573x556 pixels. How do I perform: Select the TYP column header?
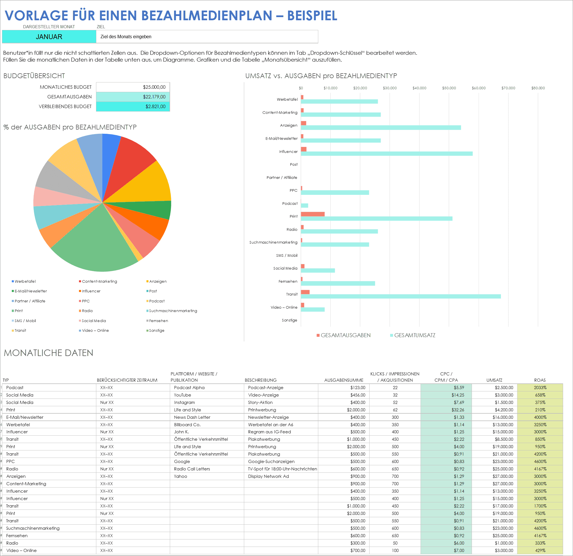6,380
